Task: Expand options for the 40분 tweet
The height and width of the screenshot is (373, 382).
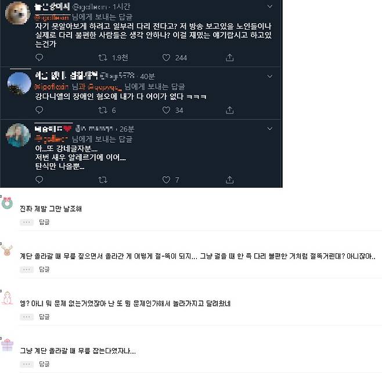Action: [269, 76]
